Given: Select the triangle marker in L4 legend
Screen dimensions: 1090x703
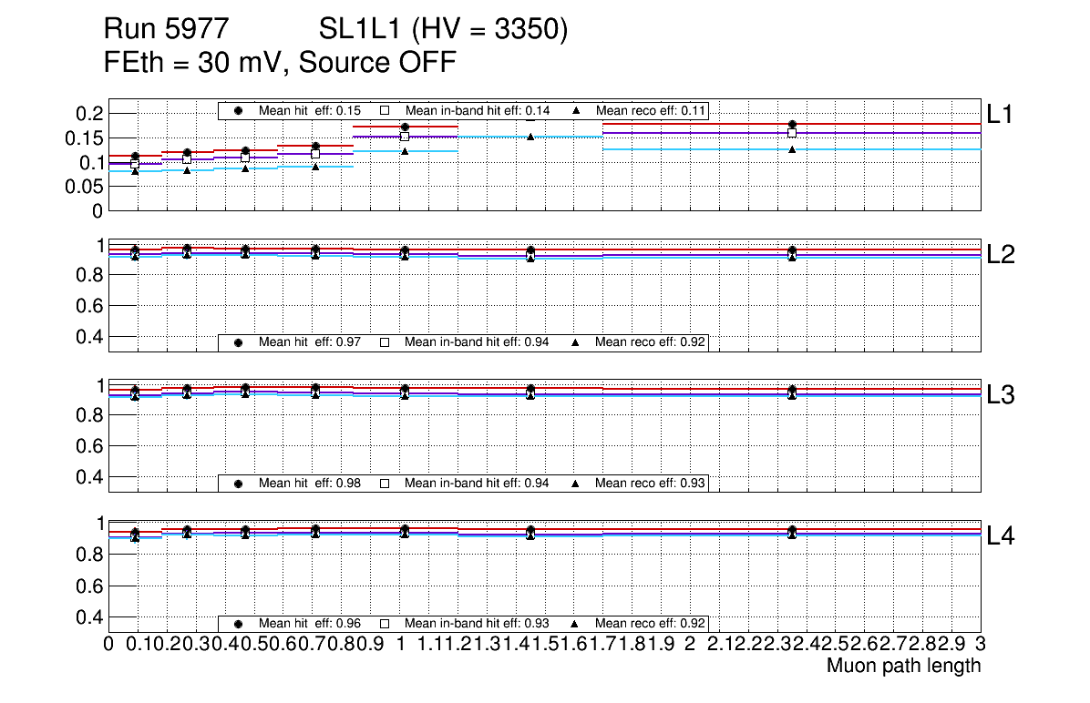Looking at the screenshot, I should pyautogui.click(x=576, y=624).
